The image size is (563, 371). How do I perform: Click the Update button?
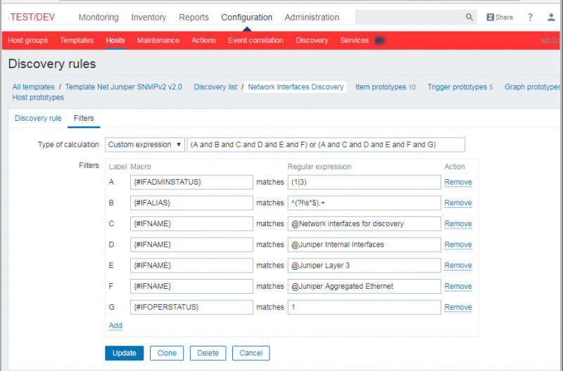[x=125, y=353]
